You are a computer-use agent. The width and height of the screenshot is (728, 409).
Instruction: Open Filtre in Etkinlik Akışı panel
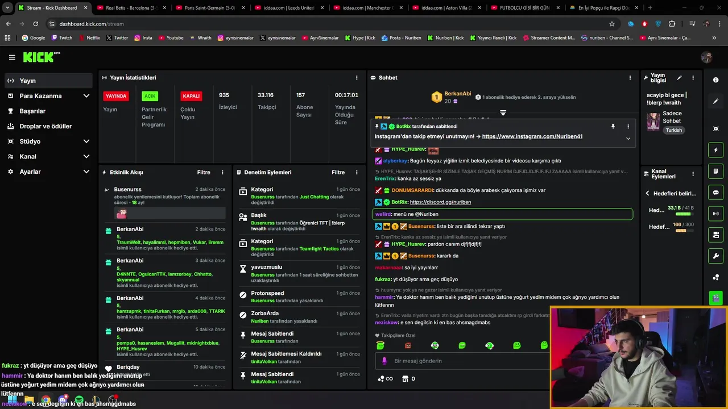point(204,172)
